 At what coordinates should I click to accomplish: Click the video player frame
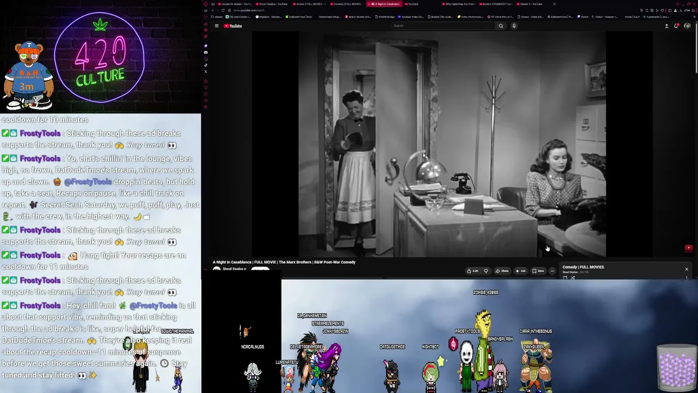coord(452,144)
